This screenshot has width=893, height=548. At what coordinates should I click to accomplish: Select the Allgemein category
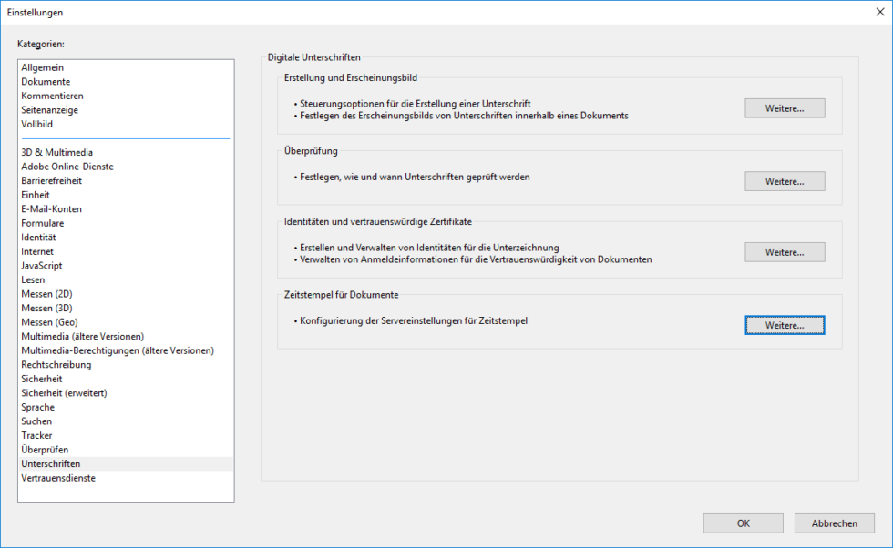[42, 66]
